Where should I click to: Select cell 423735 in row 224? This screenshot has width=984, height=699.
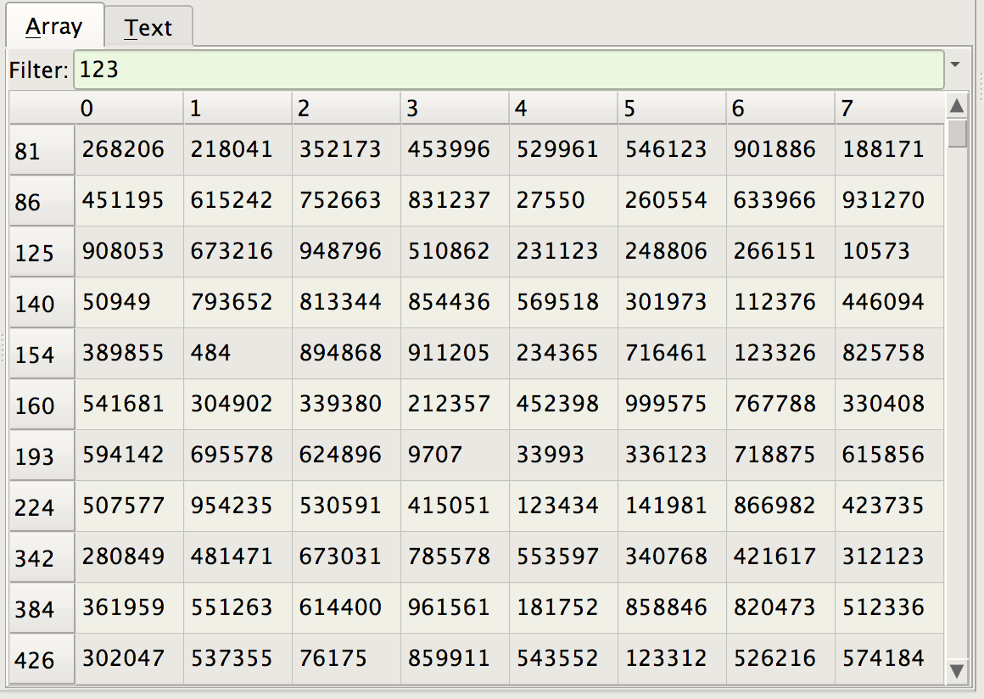coord(889,505)
